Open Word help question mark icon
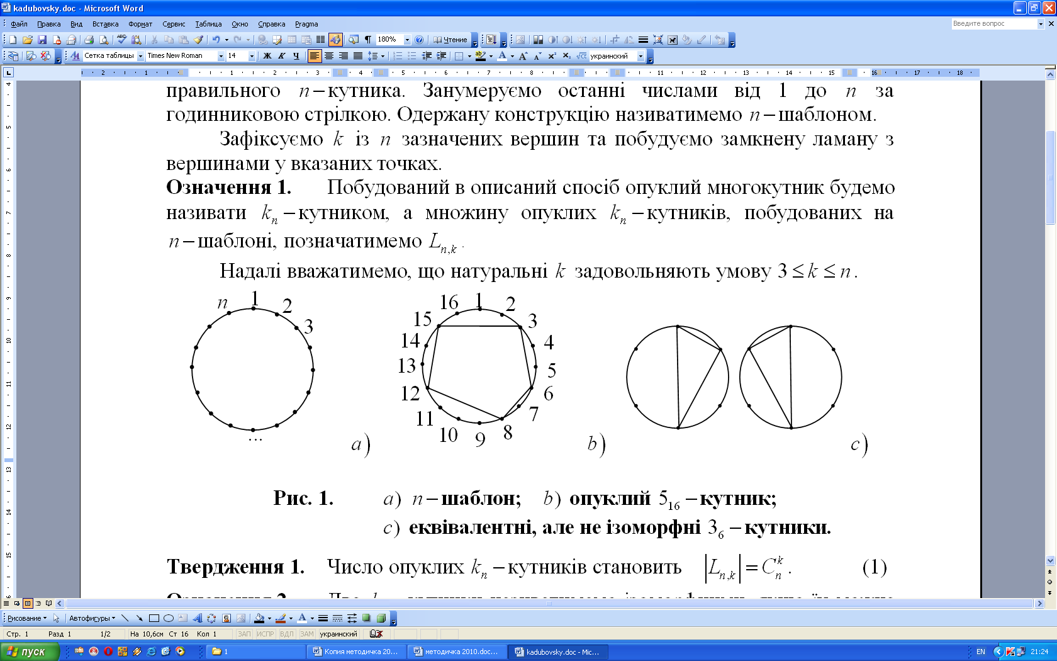 [419, 40]
